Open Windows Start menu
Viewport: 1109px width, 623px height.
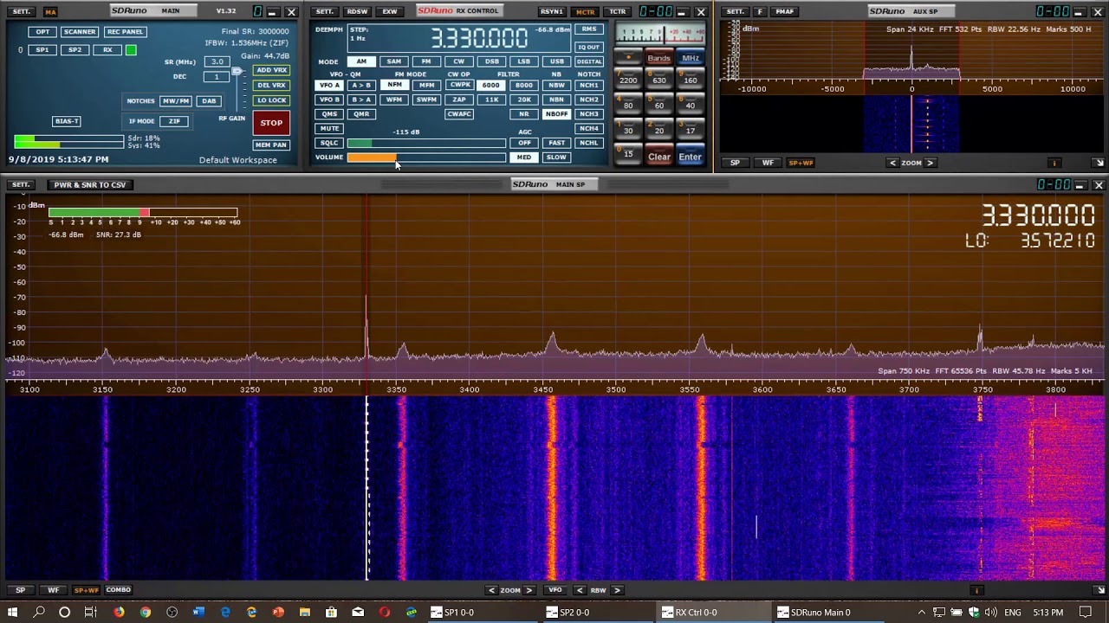click(x=13, y=612)
